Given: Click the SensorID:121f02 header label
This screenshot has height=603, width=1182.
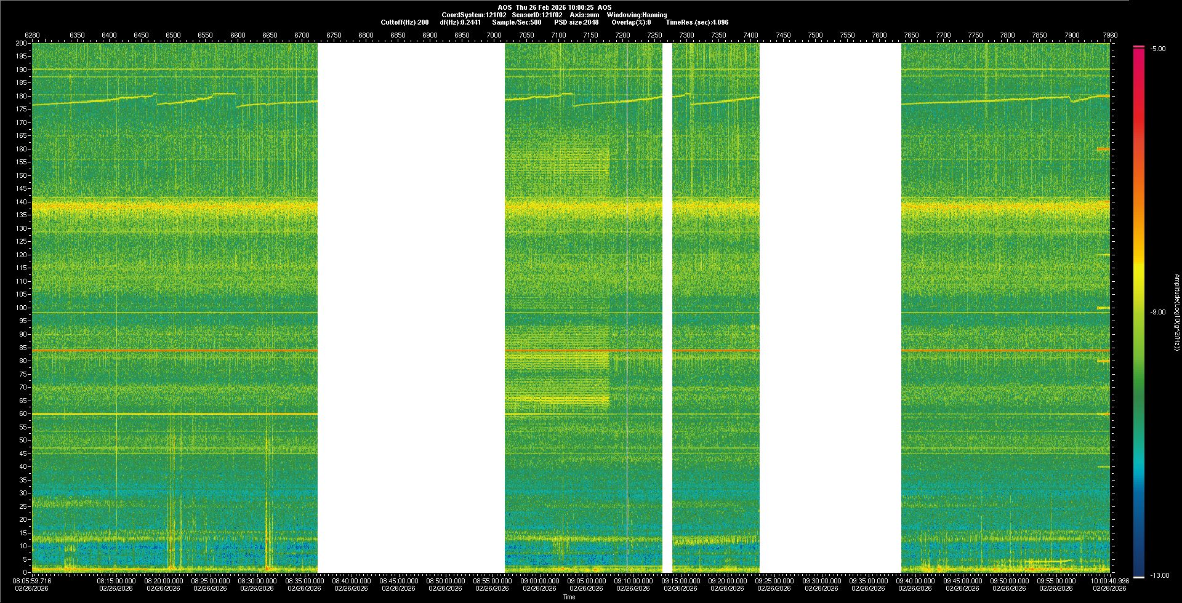Looking at the screenshot, I should [x=537, y=15].
